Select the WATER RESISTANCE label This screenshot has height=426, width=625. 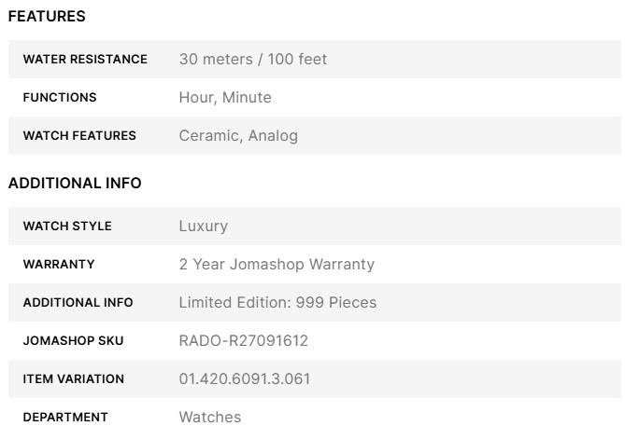pyautogui.click(x=85, y=60)
